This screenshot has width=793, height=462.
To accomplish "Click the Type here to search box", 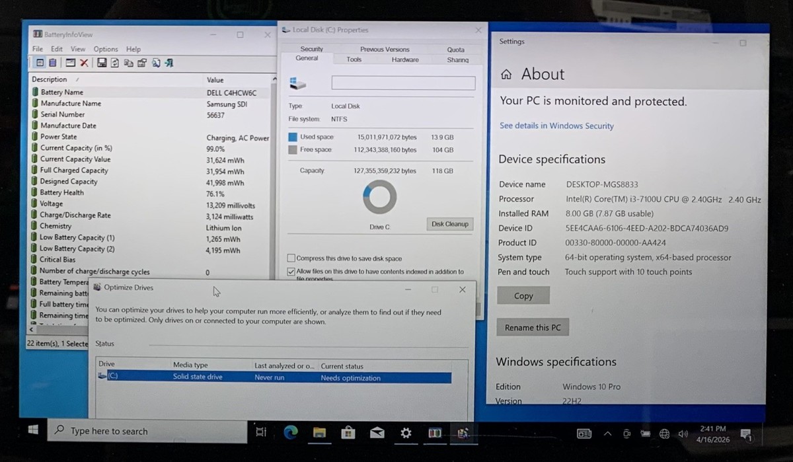I will [147, 431].
